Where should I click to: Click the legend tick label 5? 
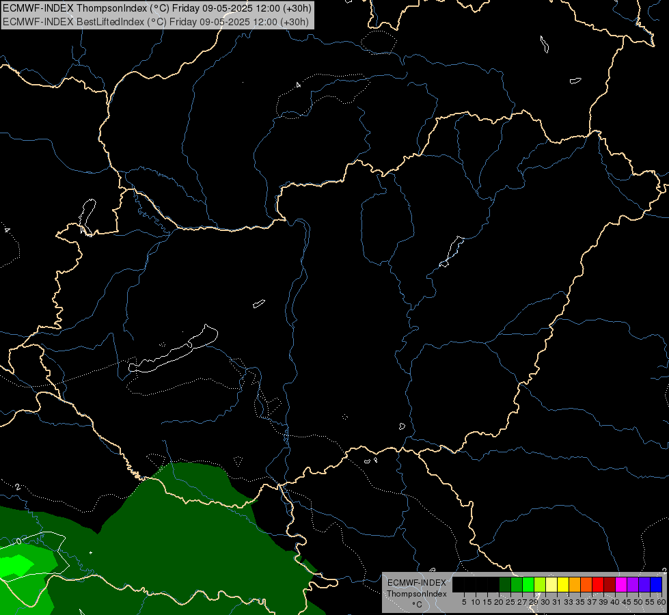point(464,602)
